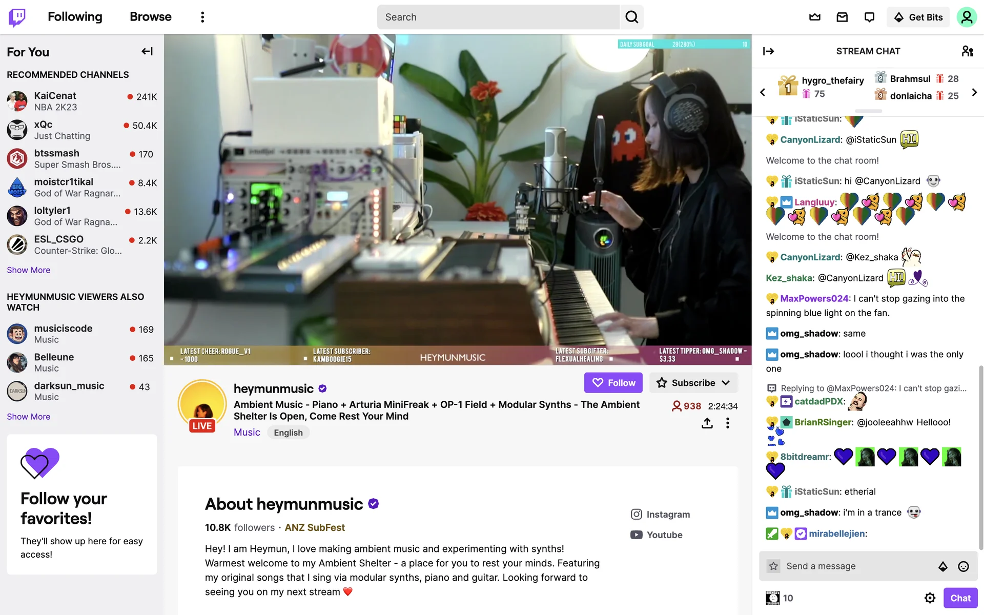Screen dimensions: 984x615
Task: Open the more options dots in navbar
Action: [202, 17]
